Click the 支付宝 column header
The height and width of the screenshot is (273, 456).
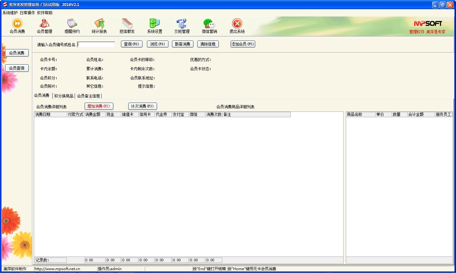[x=180, y=114]
